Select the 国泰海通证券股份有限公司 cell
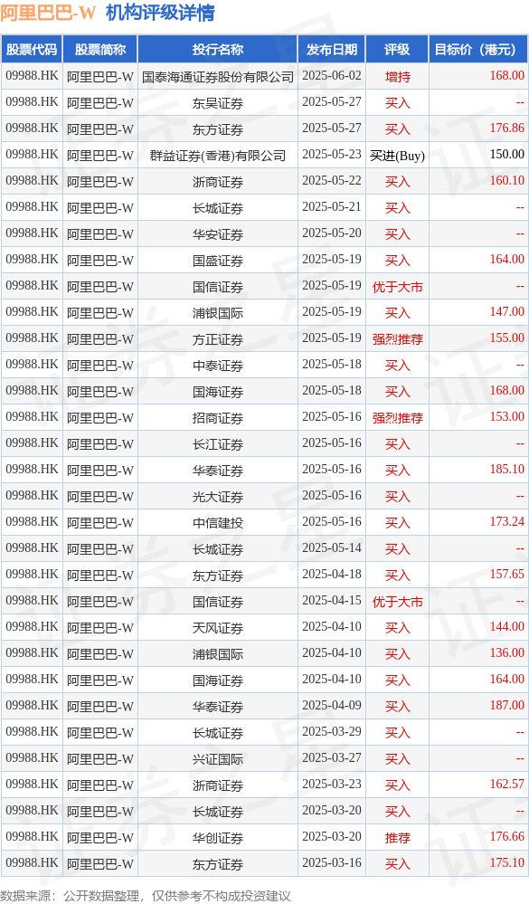Viewport: 529px width, 904px height. [218, 77]
